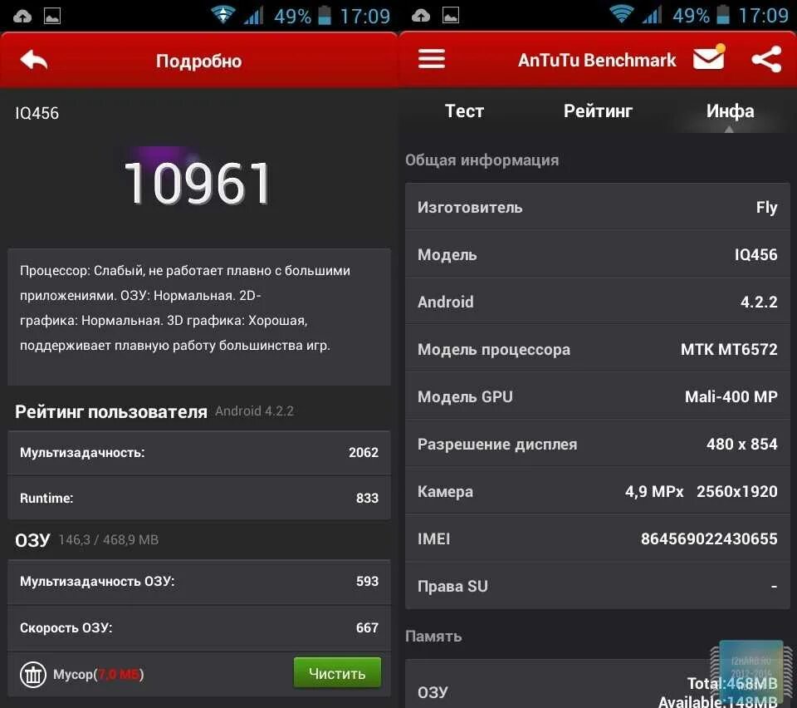The height and width of the screenshot is (708, 797).
Task: Tap the ОЗУ 146,3 / 468,9 MB heading
Action: 86,539
